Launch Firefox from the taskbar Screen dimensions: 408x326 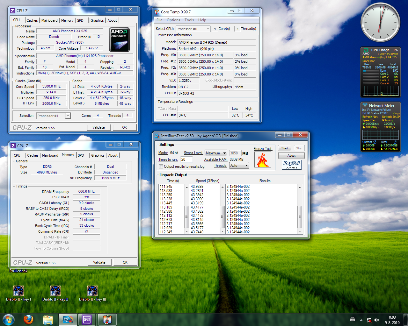tap(28, 319)
